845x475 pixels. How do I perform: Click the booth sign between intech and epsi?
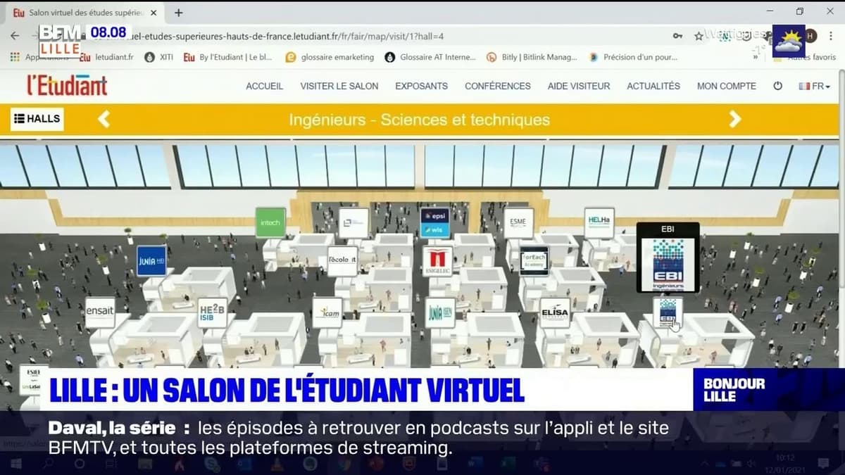click(x=353, y=222)
